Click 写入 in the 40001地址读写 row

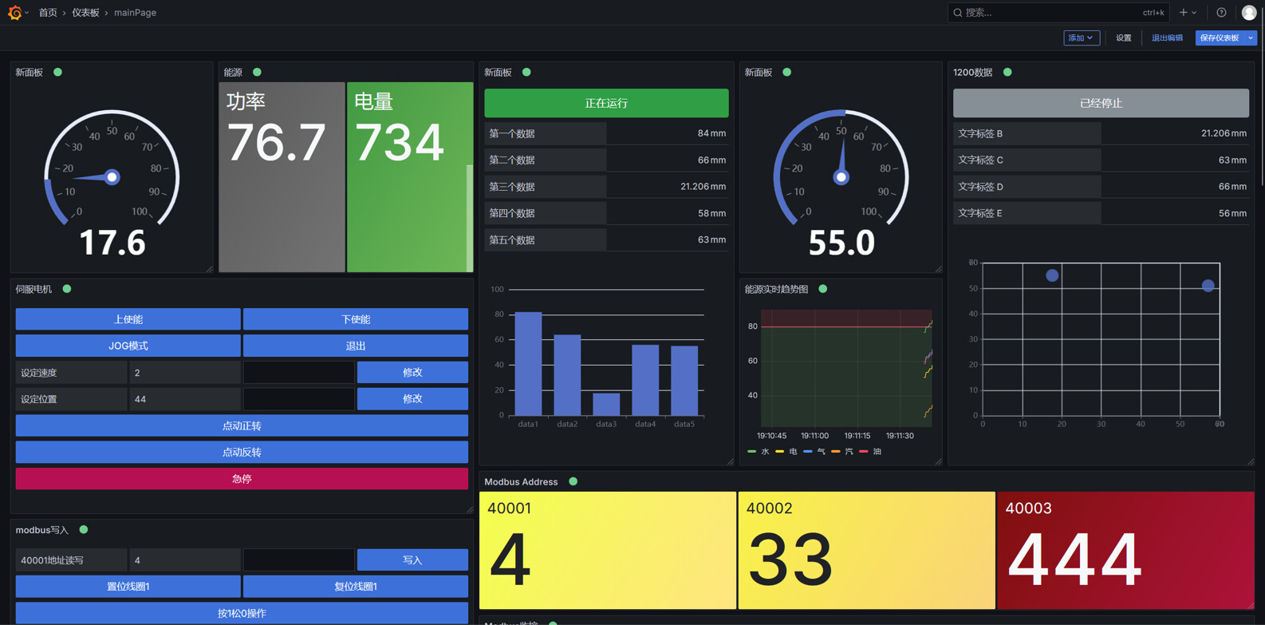point(412,560)
